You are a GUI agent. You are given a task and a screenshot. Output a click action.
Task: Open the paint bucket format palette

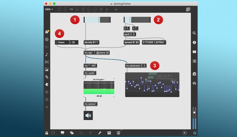(116, 9)
